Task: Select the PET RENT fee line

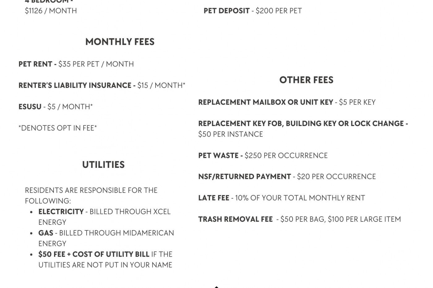Action: (76, 64)
